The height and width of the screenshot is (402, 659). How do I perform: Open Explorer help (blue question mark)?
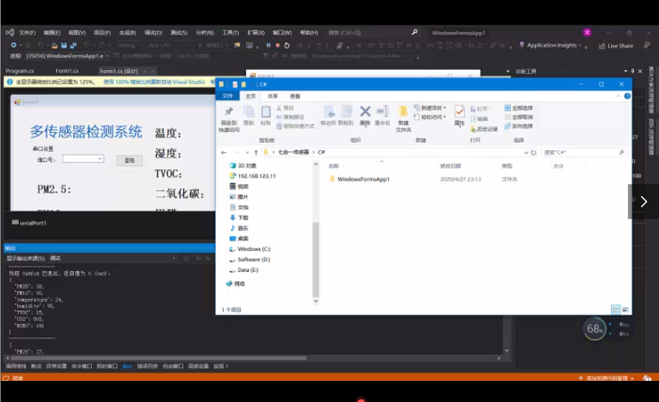[x=627, y=96]
